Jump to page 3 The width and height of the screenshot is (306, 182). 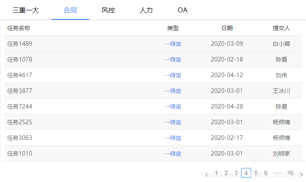236,173
